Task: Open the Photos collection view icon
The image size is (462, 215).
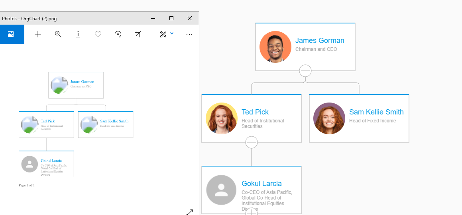Action: pos(11,34)
